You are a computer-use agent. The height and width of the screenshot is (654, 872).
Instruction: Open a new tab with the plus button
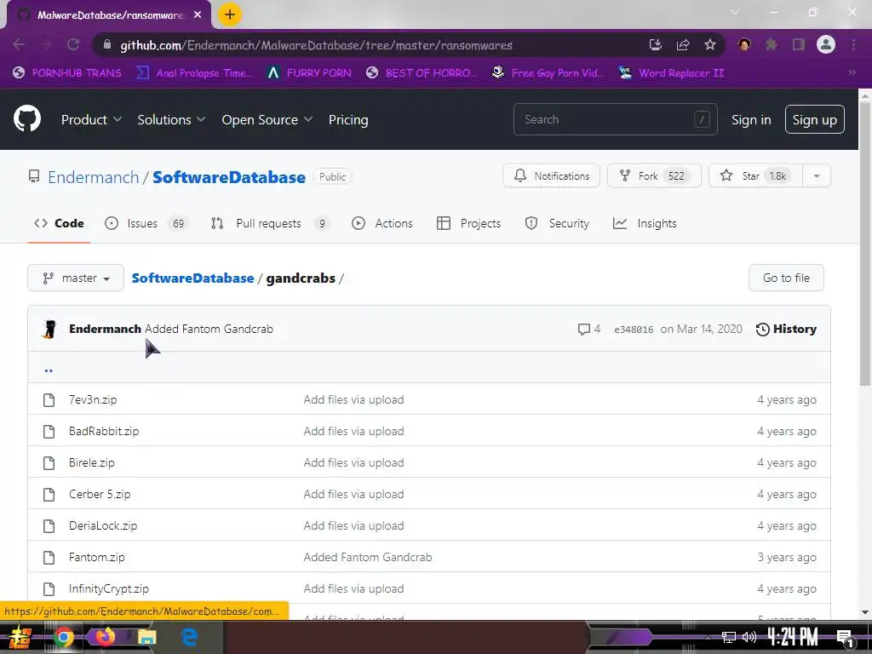tap(230, 14)
